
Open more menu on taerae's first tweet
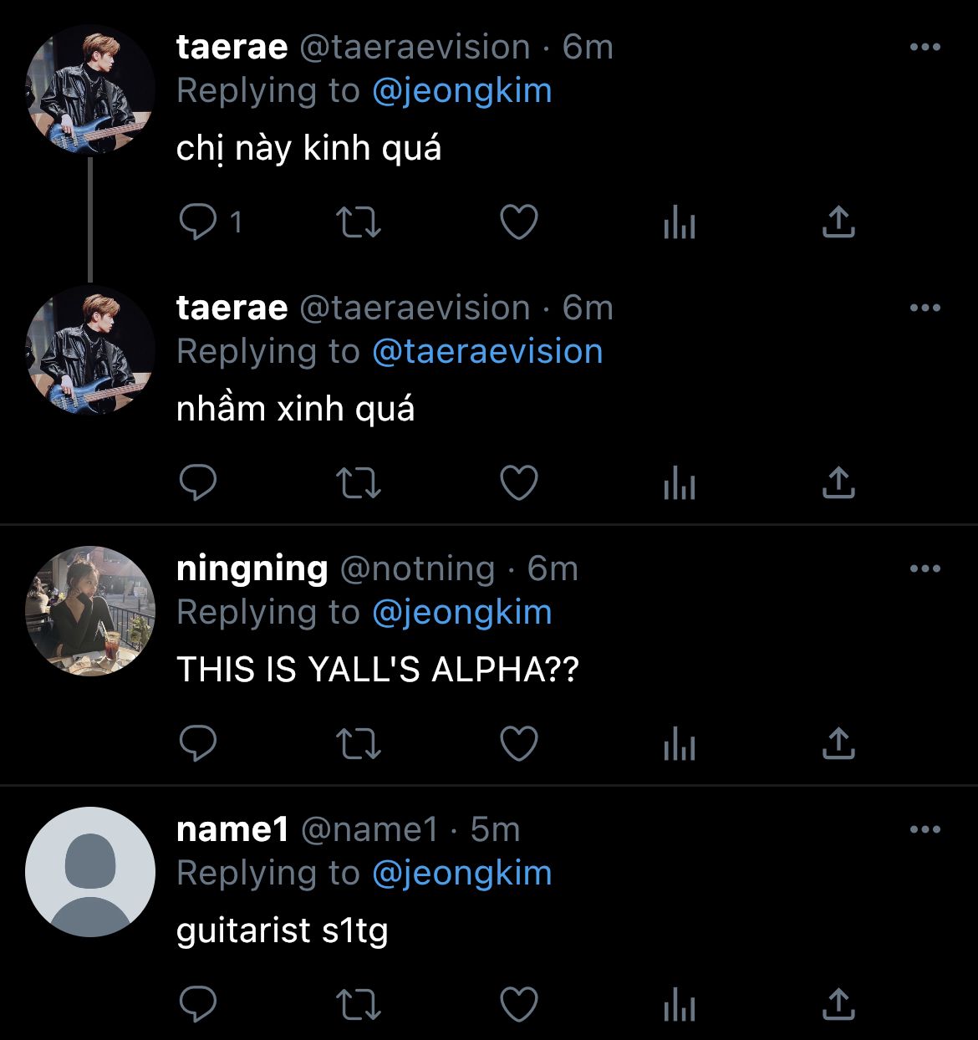(x=925, y=48)
